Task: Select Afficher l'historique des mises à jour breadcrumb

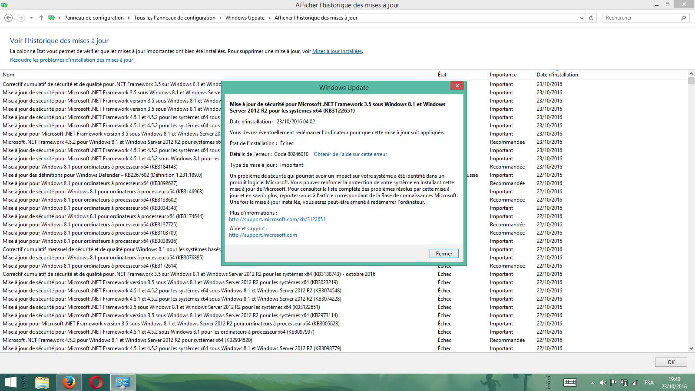Action: 316,18
